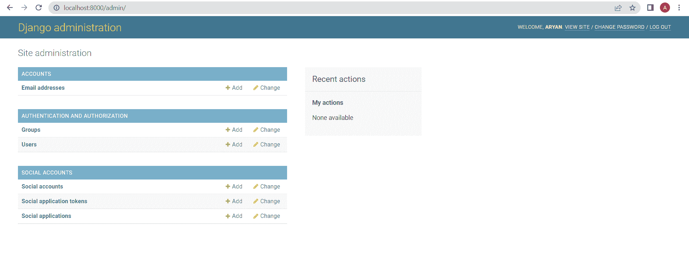Click Change for Users
Viewport: 689px width, 261px height.
pyautogui.click(x=267, y=144)
